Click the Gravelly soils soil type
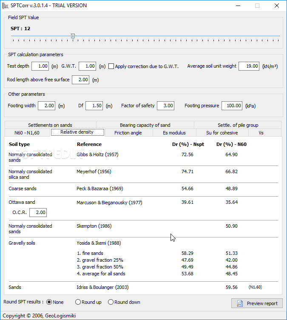This screenshot has height=320, width=287. [x=22, y=243]
